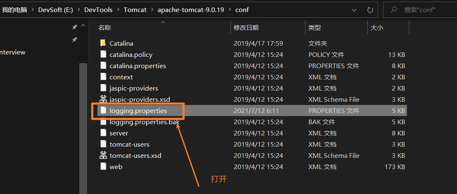The width and height of the screenshot is (457, 194).
Task: Click the web XML file icon
Action: tap(103, 167)
